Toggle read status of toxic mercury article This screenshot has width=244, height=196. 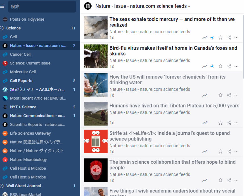212,38
